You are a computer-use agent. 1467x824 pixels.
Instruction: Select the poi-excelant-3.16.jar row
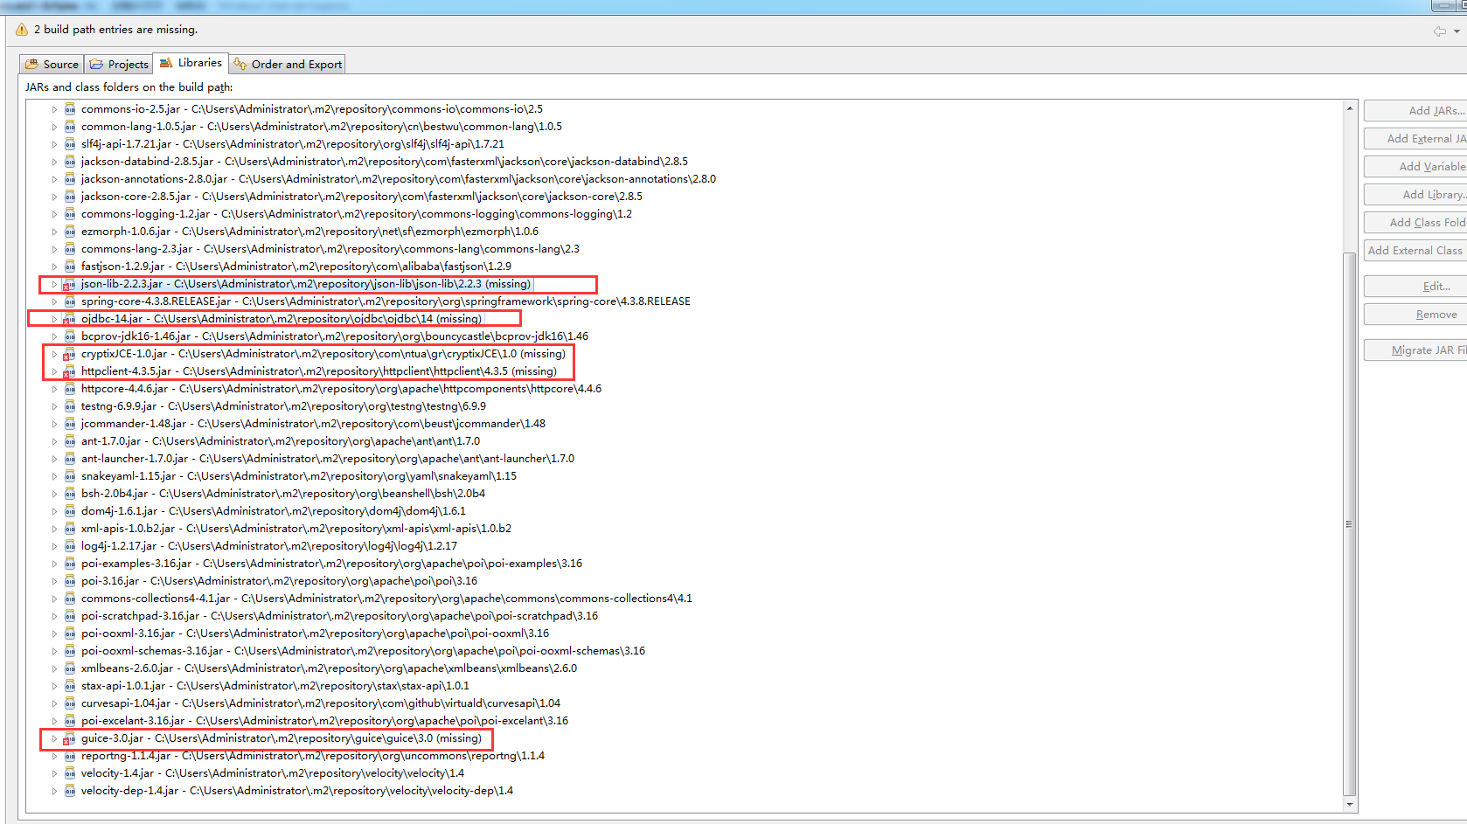point(325,721)
